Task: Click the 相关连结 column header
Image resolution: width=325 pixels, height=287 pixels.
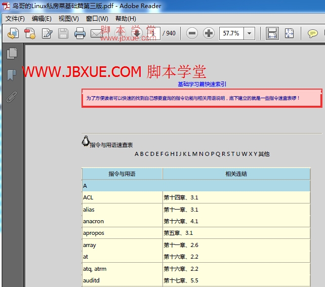Action: 236,174
